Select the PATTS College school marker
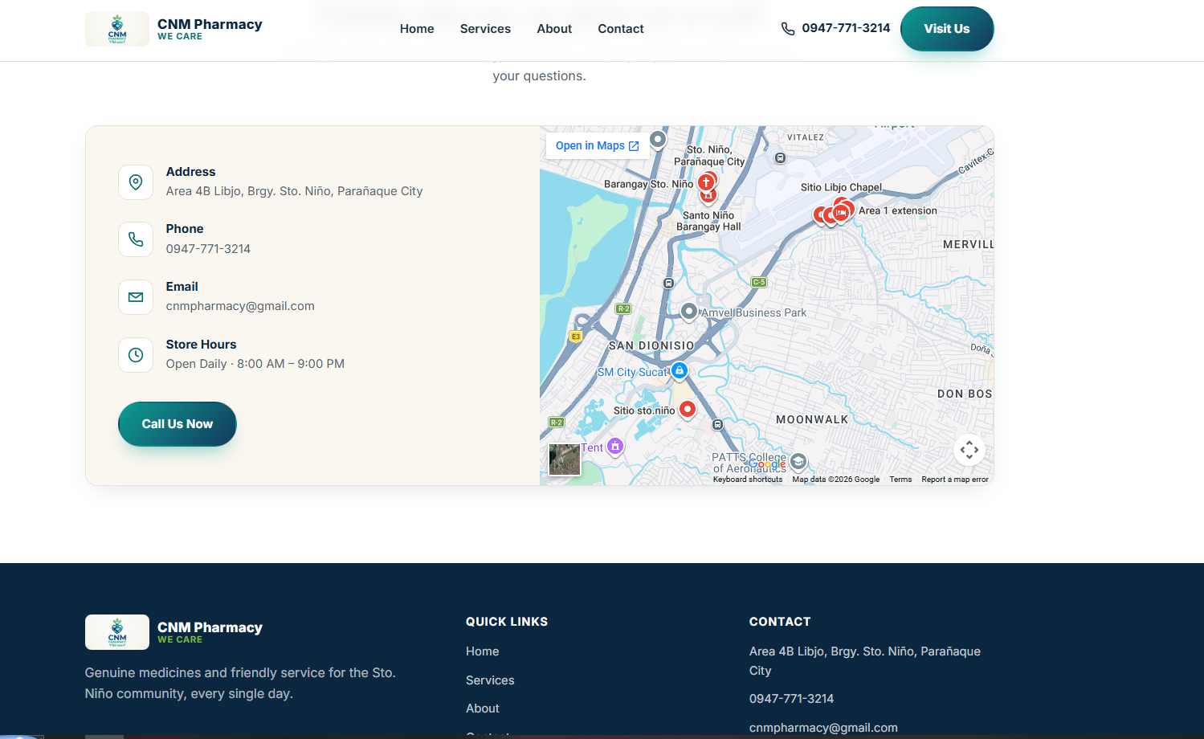The height and width of the screenshot is (739, 1204). 798,461
